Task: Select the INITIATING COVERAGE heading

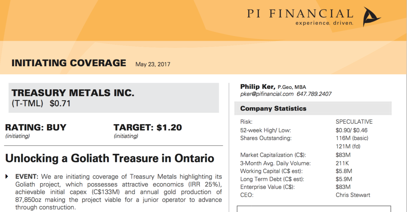Action: tap(69, 63)
